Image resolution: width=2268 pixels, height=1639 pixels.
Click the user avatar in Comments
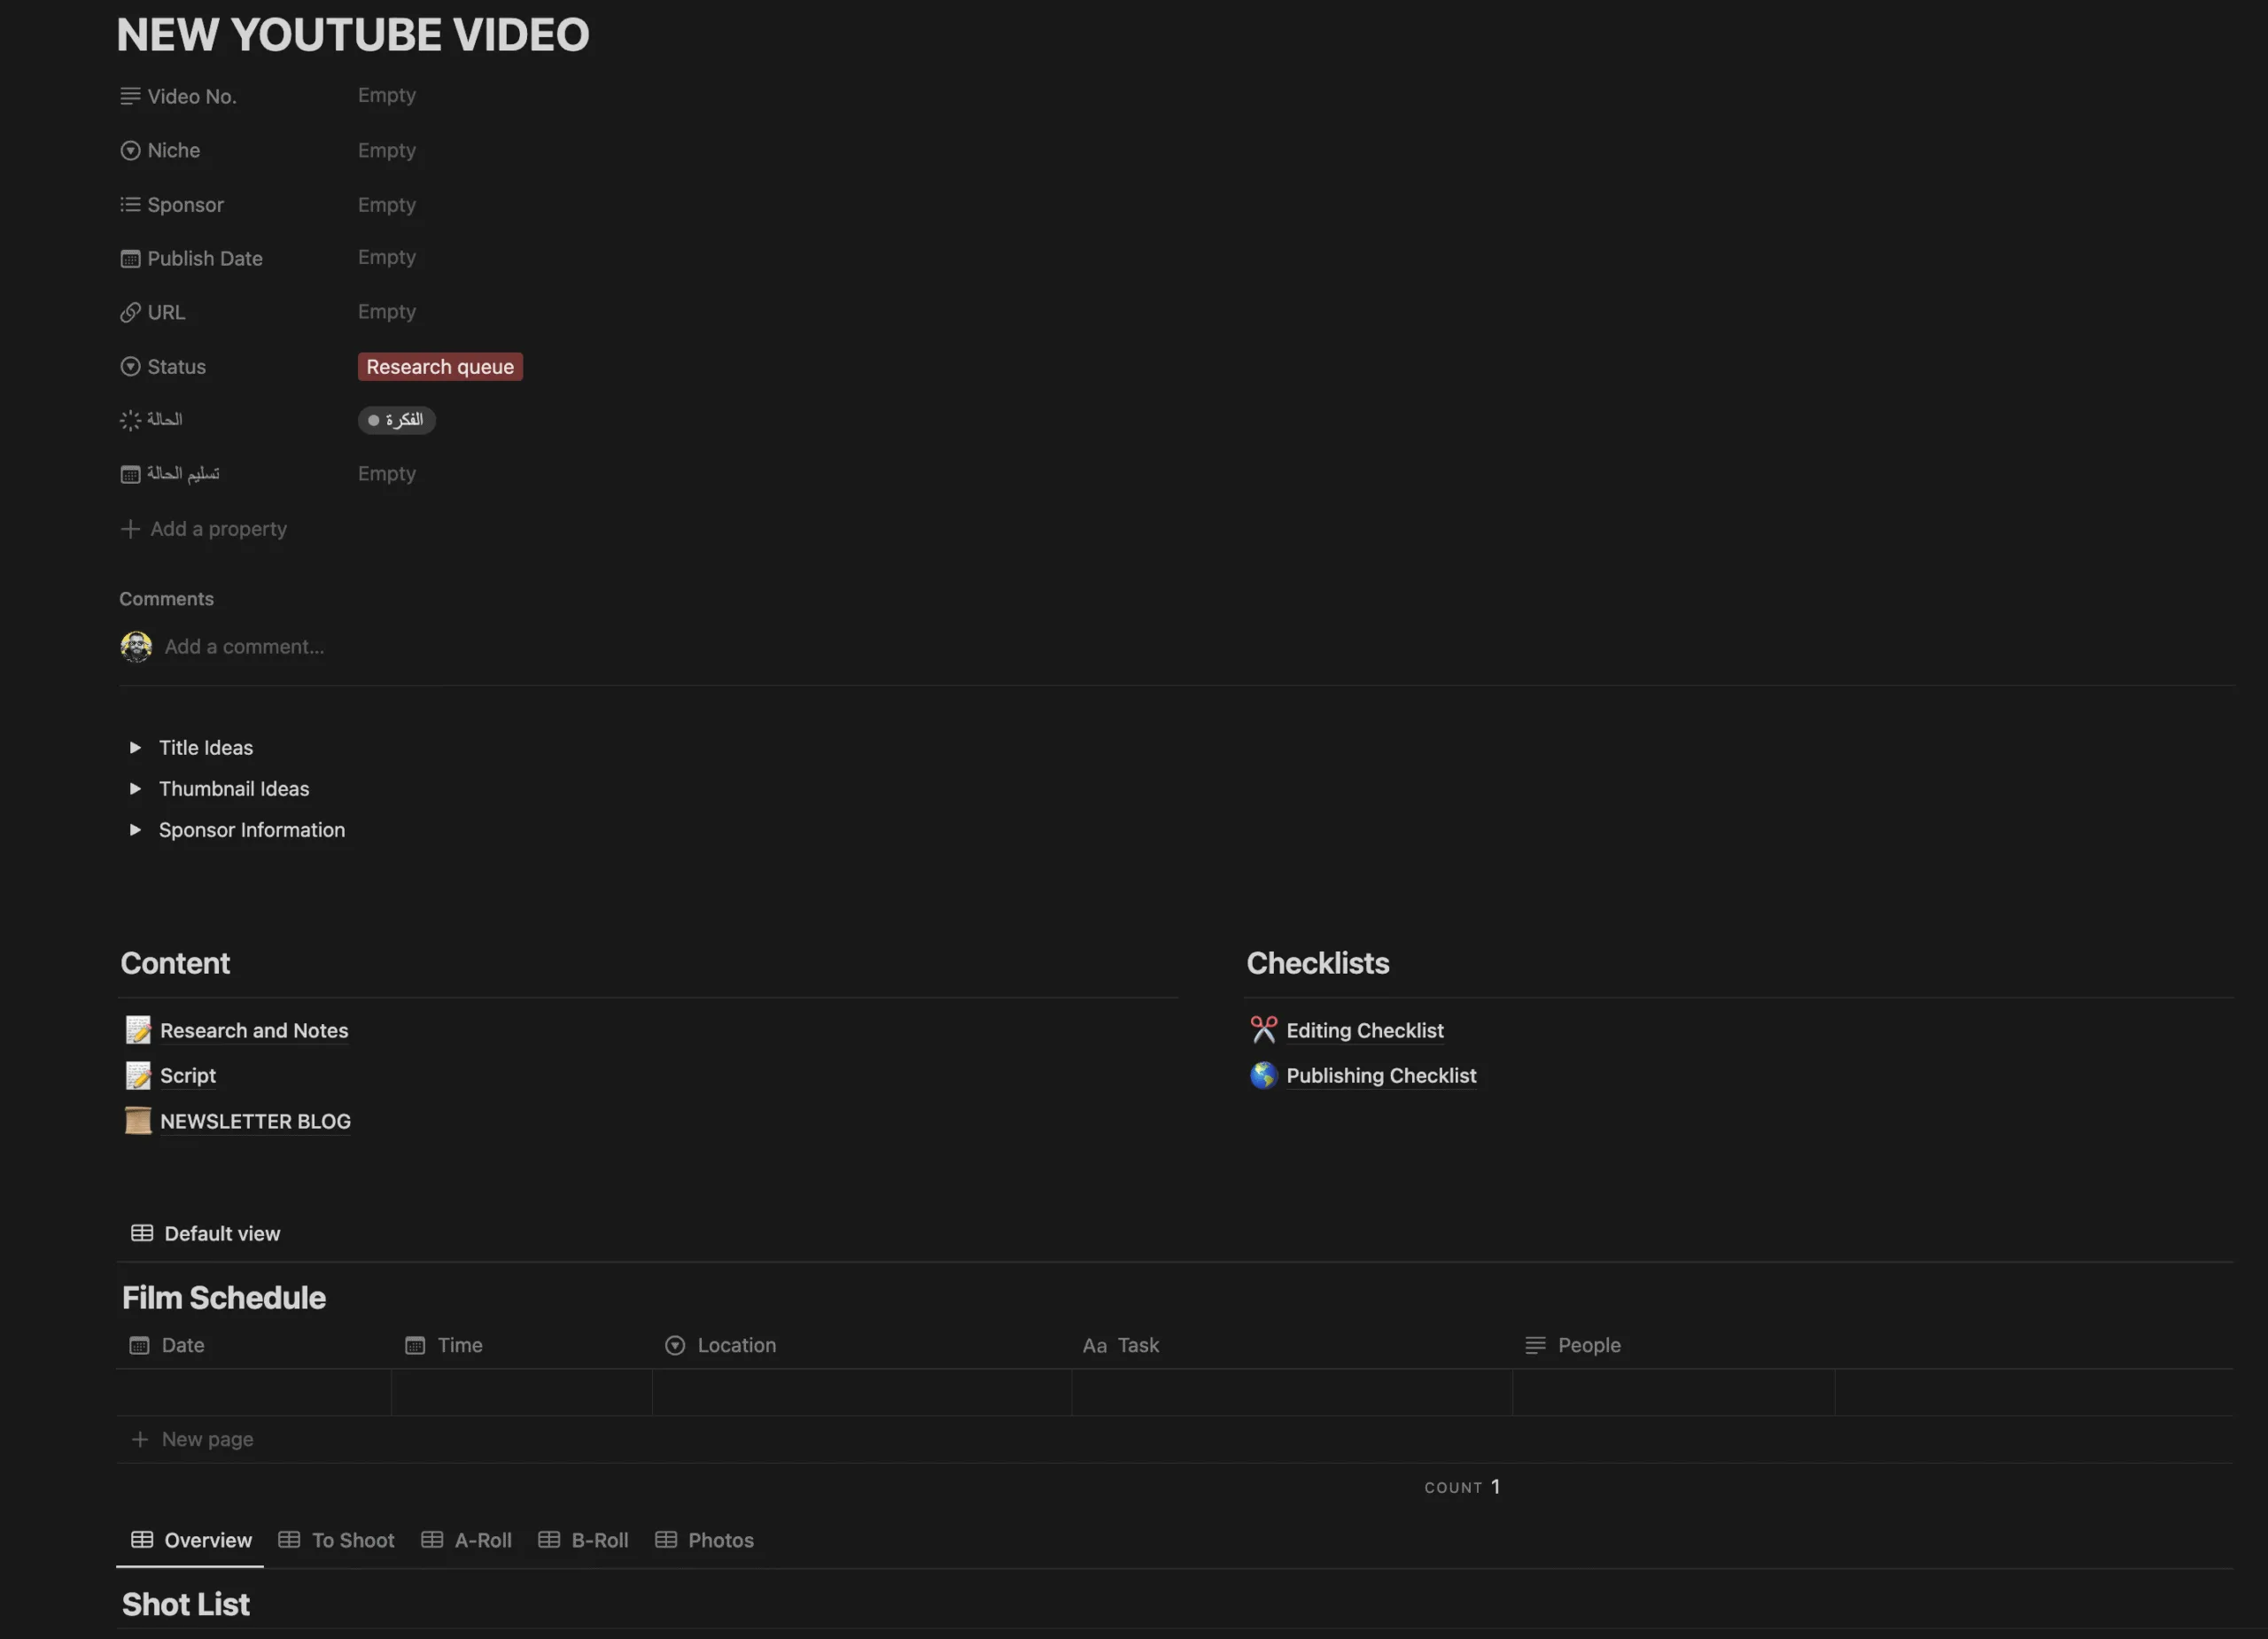pos(137,646)
